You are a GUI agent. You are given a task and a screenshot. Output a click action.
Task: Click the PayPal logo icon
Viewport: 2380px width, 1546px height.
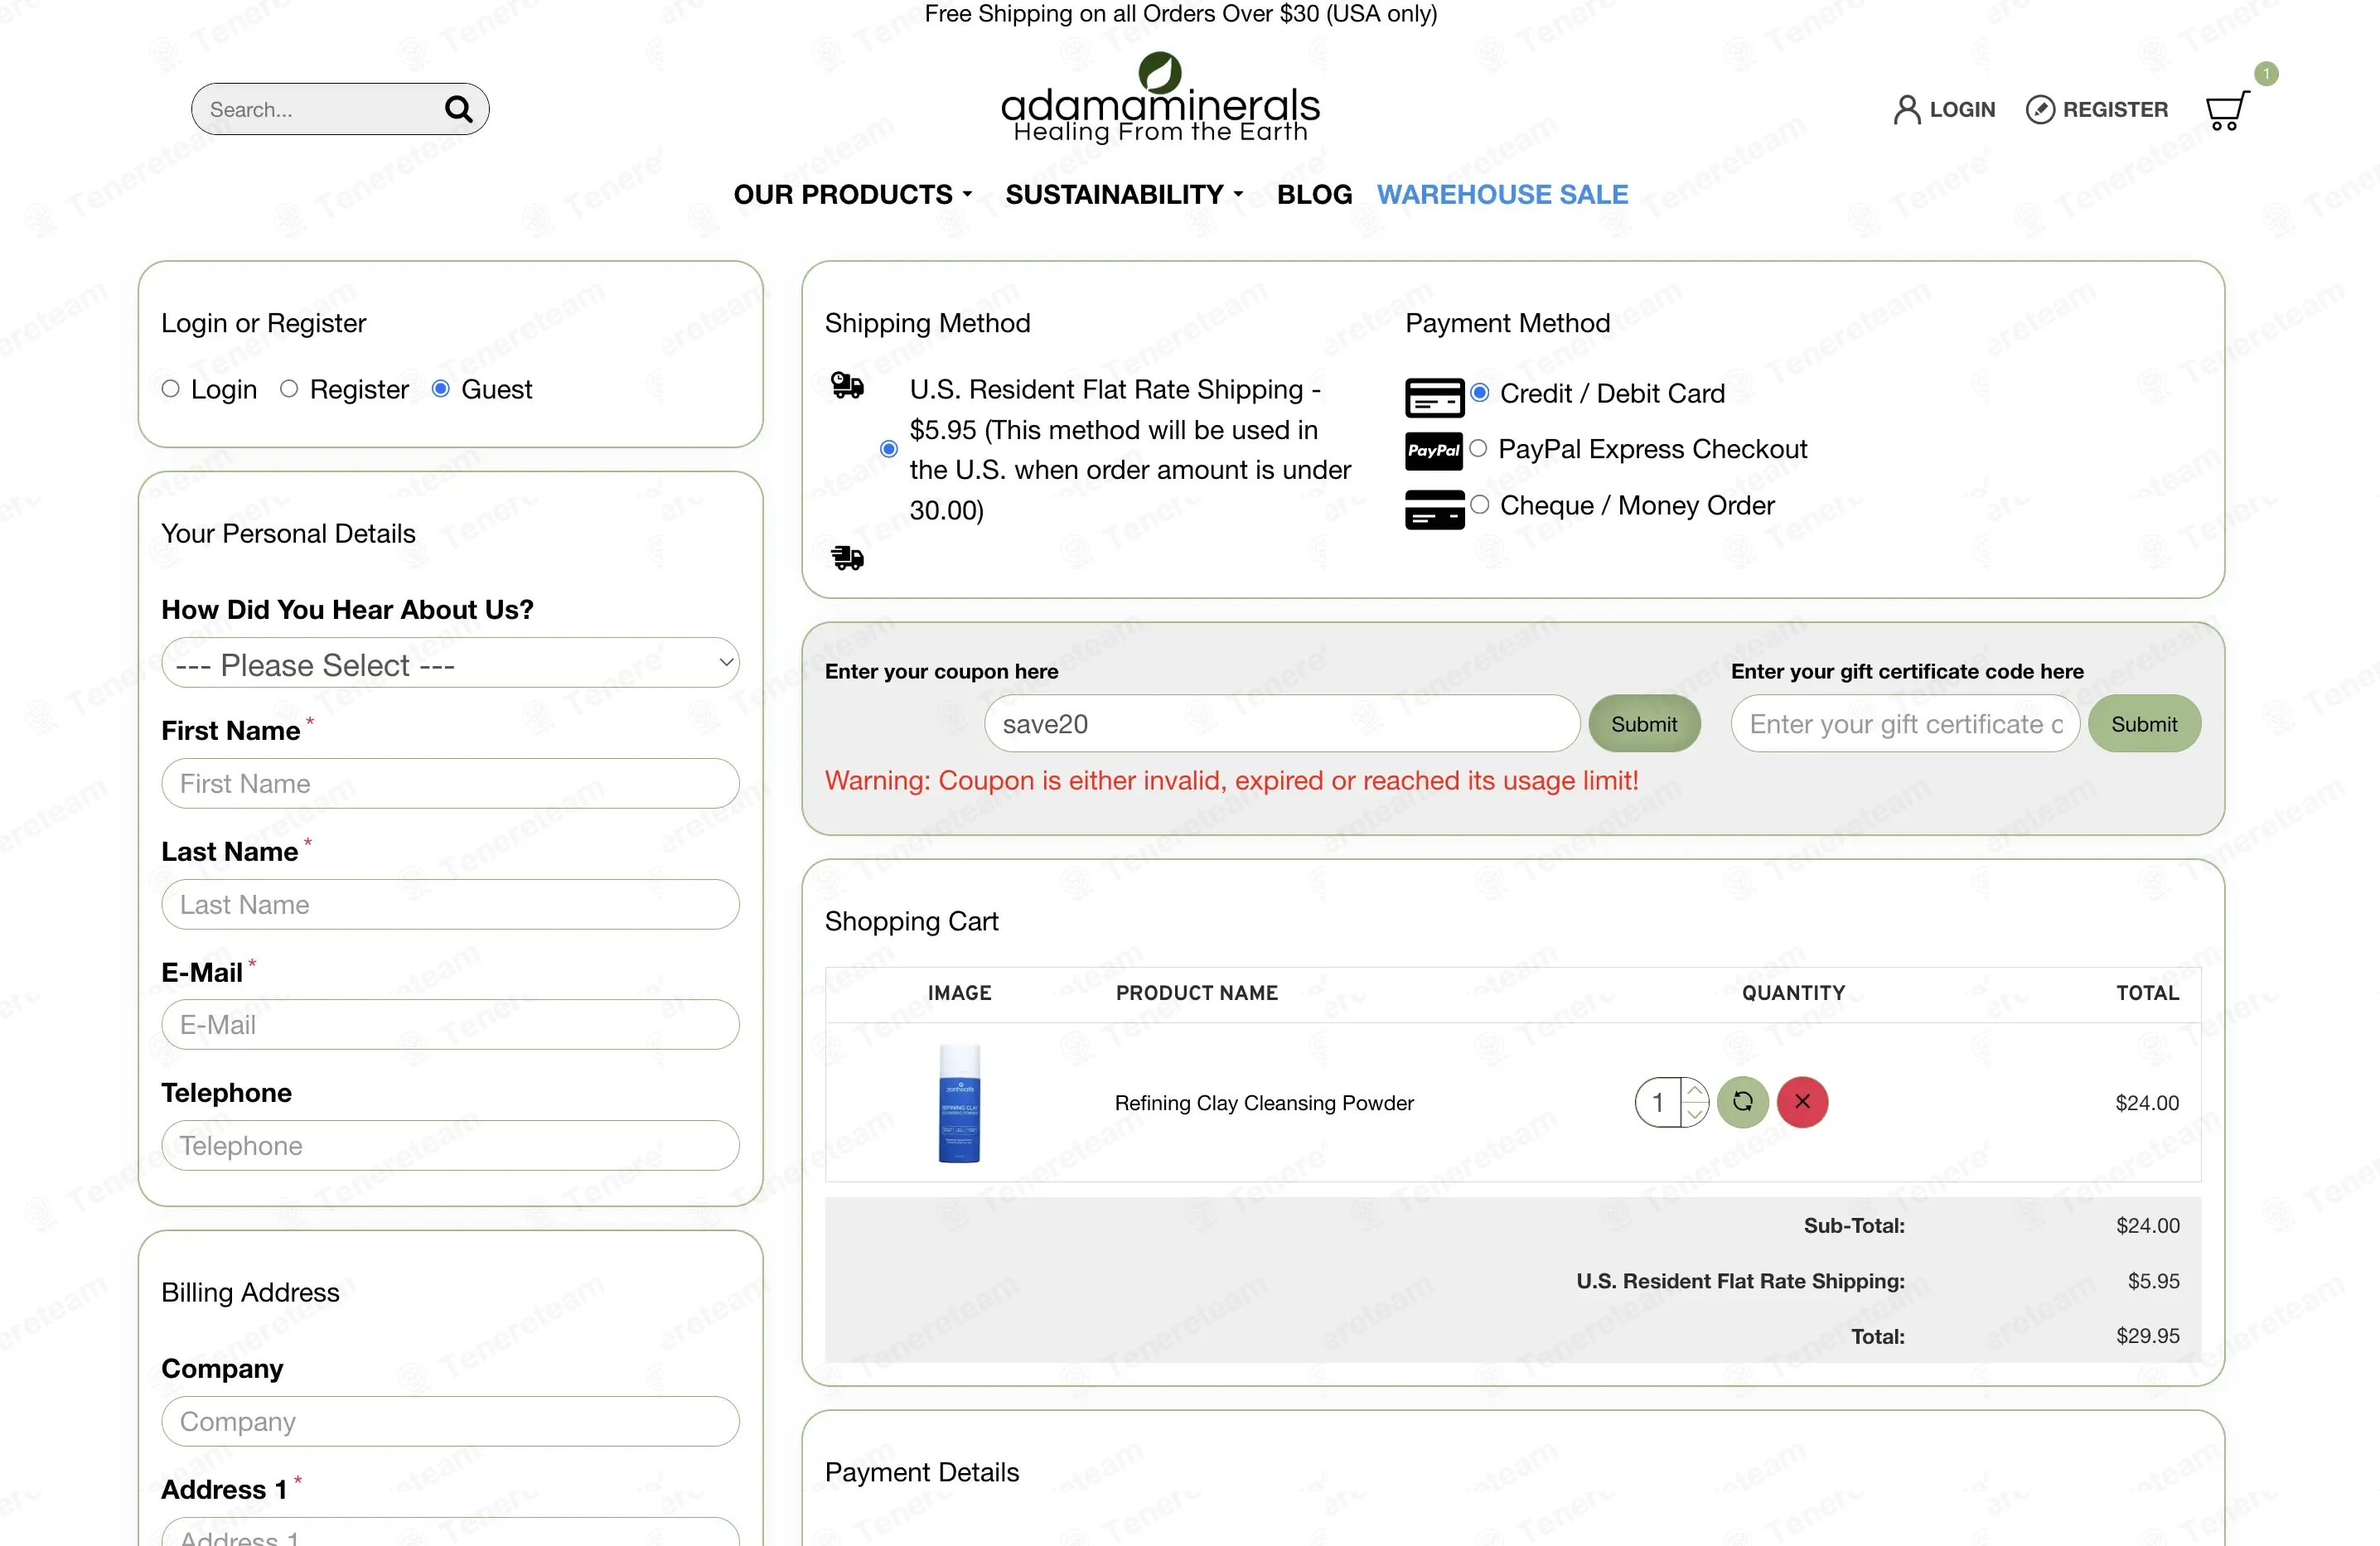pyautogui.click(x=1433, y=451)
